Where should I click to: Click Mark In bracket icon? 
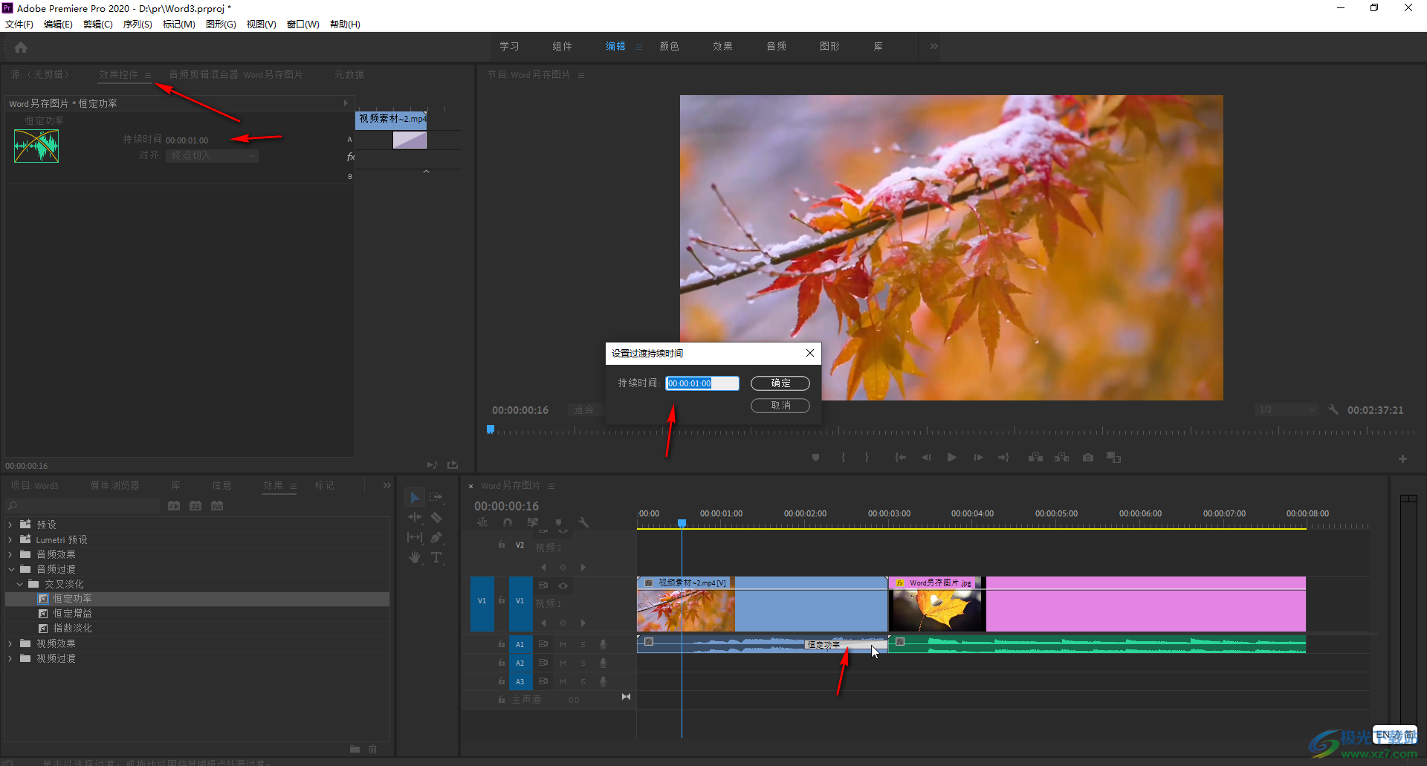[x=843, y=458]
